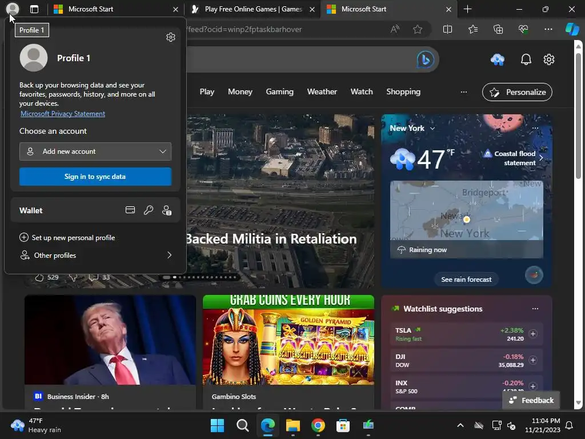585x439 pixels.
Task: Show hidden system tray icons chevron
Action: coord(460,425)
